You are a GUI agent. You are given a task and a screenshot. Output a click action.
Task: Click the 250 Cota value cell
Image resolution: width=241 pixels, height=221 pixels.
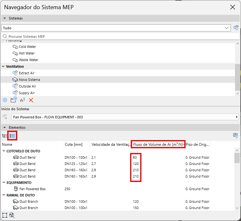point(67,189)
